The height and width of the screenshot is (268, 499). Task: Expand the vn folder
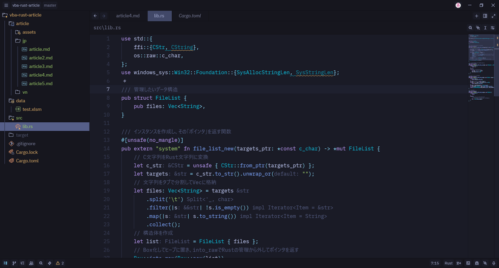click(25, 92)
